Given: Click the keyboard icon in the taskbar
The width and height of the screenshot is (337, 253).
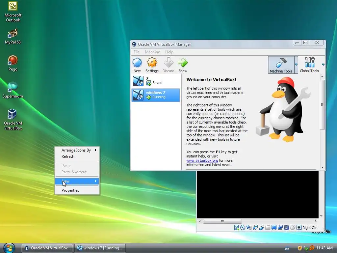Looking at the screenshot, I should (x=287, y=249).
